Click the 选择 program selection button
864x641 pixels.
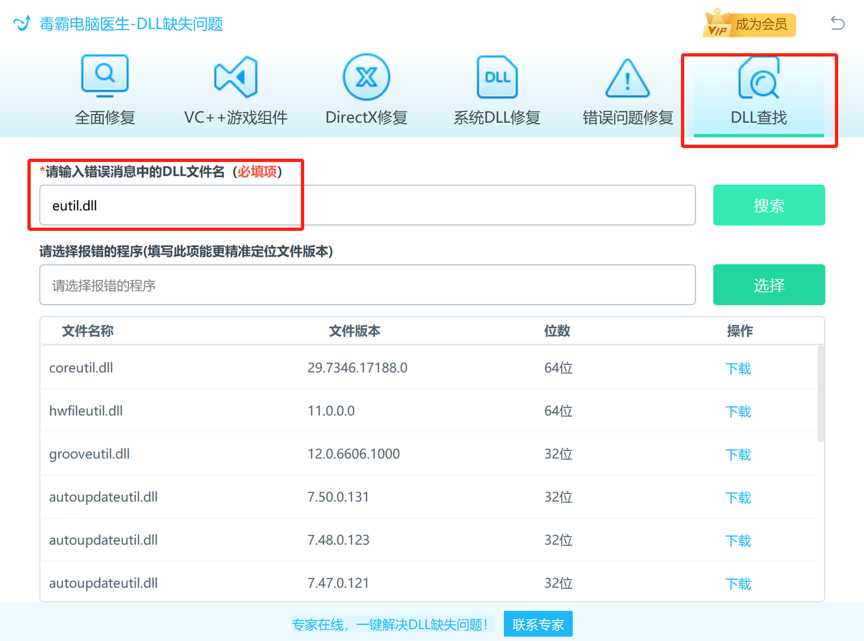769,285
